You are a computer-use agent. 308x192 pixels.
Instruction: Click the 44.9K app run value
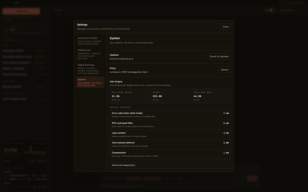point(197,96)
